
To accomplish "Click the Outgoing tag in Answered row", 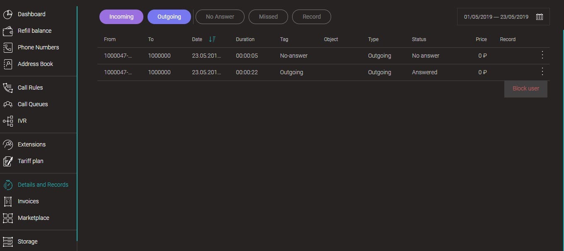I will tap(291, 72).
